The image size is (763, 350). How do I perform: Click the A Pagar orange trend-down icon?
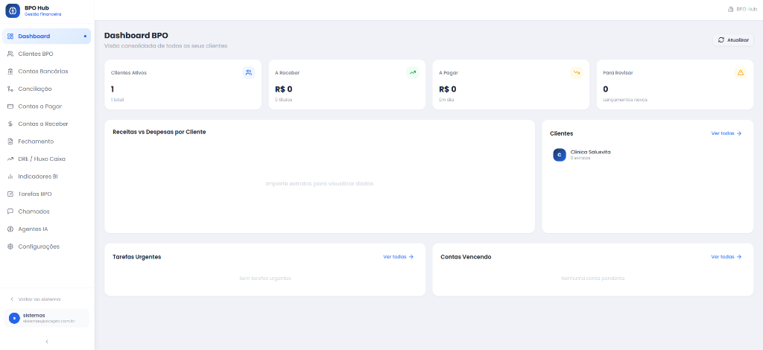point(577,72)
